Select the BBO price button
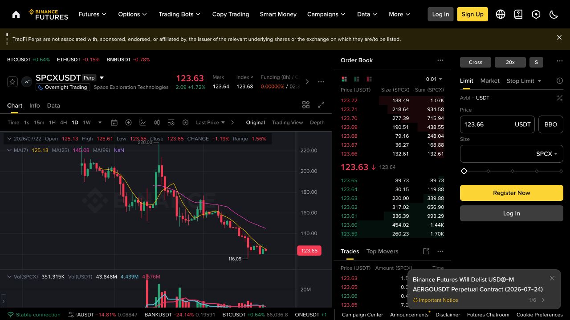Image resolution: width=570 pixels, height=320 pixels. pyautogui.click(x=551, y=124)
